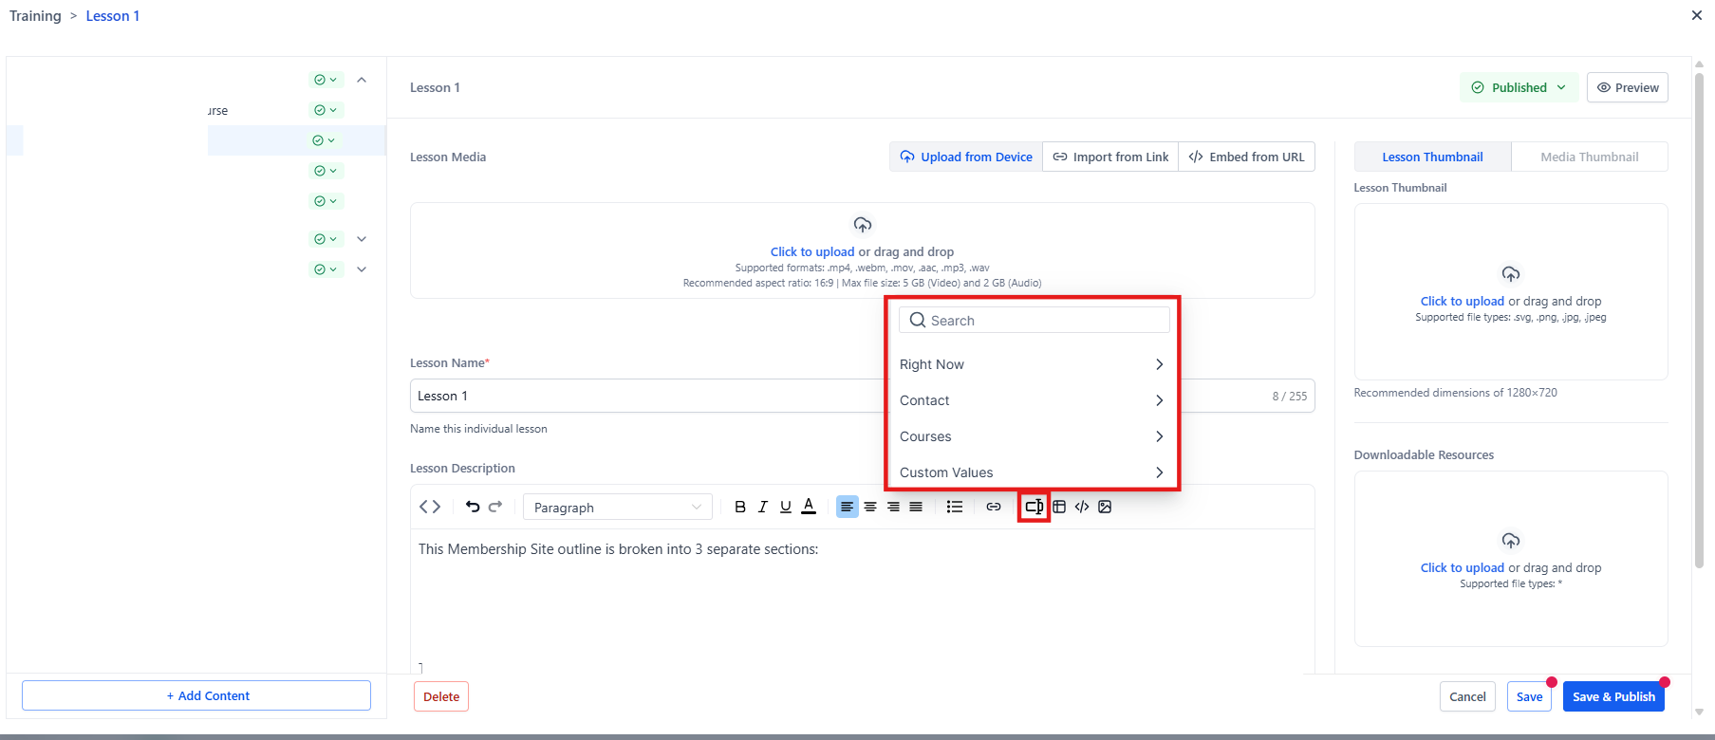Click the insert table icon in the toolbar
Viewport: 1715px width, 740px height.
click(1059, 508)
